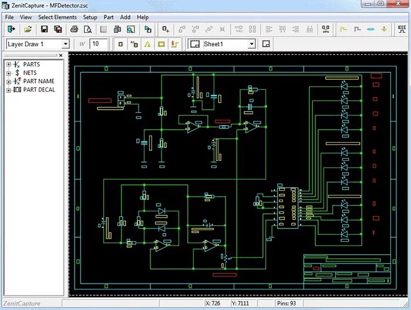Click the sheet icon right of Sheet1 dropdown
The image size is (411, 310).
(x=266, y=44)
